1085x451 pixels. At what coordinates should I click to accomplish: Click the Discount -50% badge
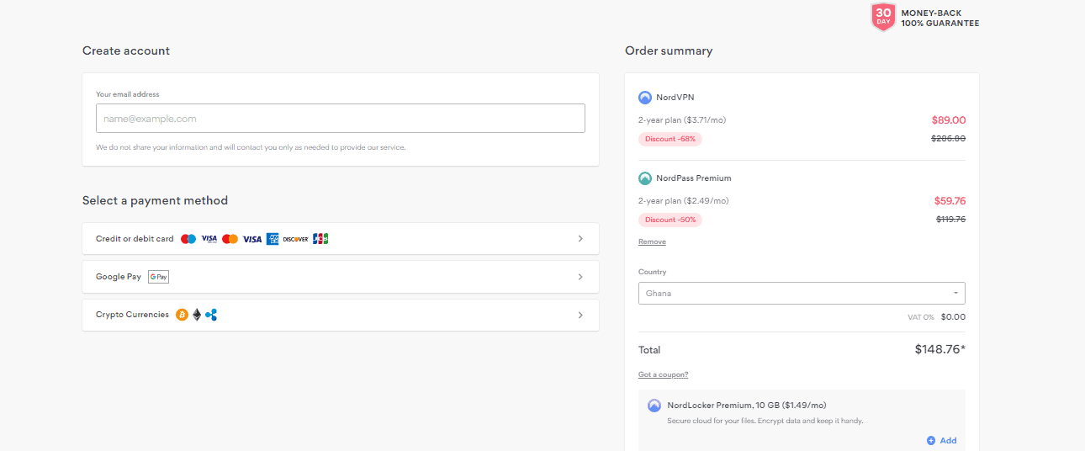[670, 220]
